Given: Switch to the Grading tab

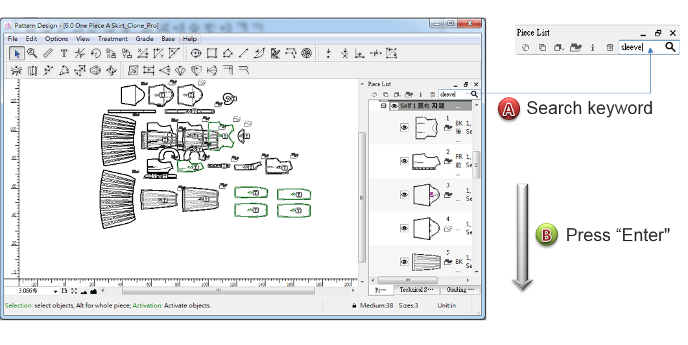Looking at the screenshot, I should click(x=460, y=290).
